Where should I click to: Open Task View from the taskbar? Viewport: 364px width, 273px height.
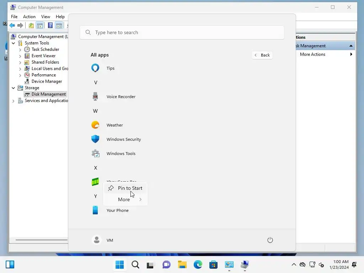click(x=150, y=264)
